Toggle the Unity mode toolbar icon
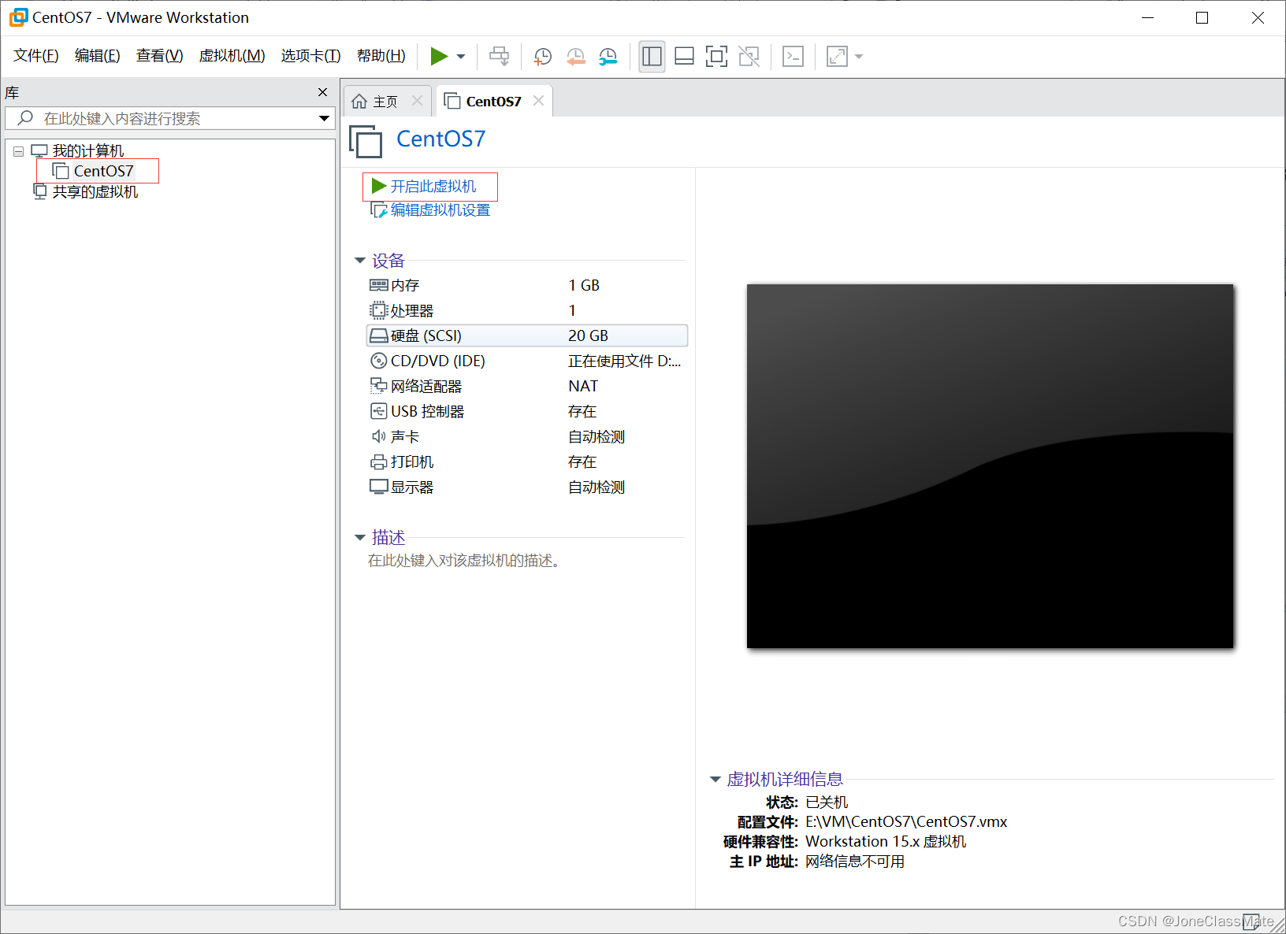 (749, 56)
